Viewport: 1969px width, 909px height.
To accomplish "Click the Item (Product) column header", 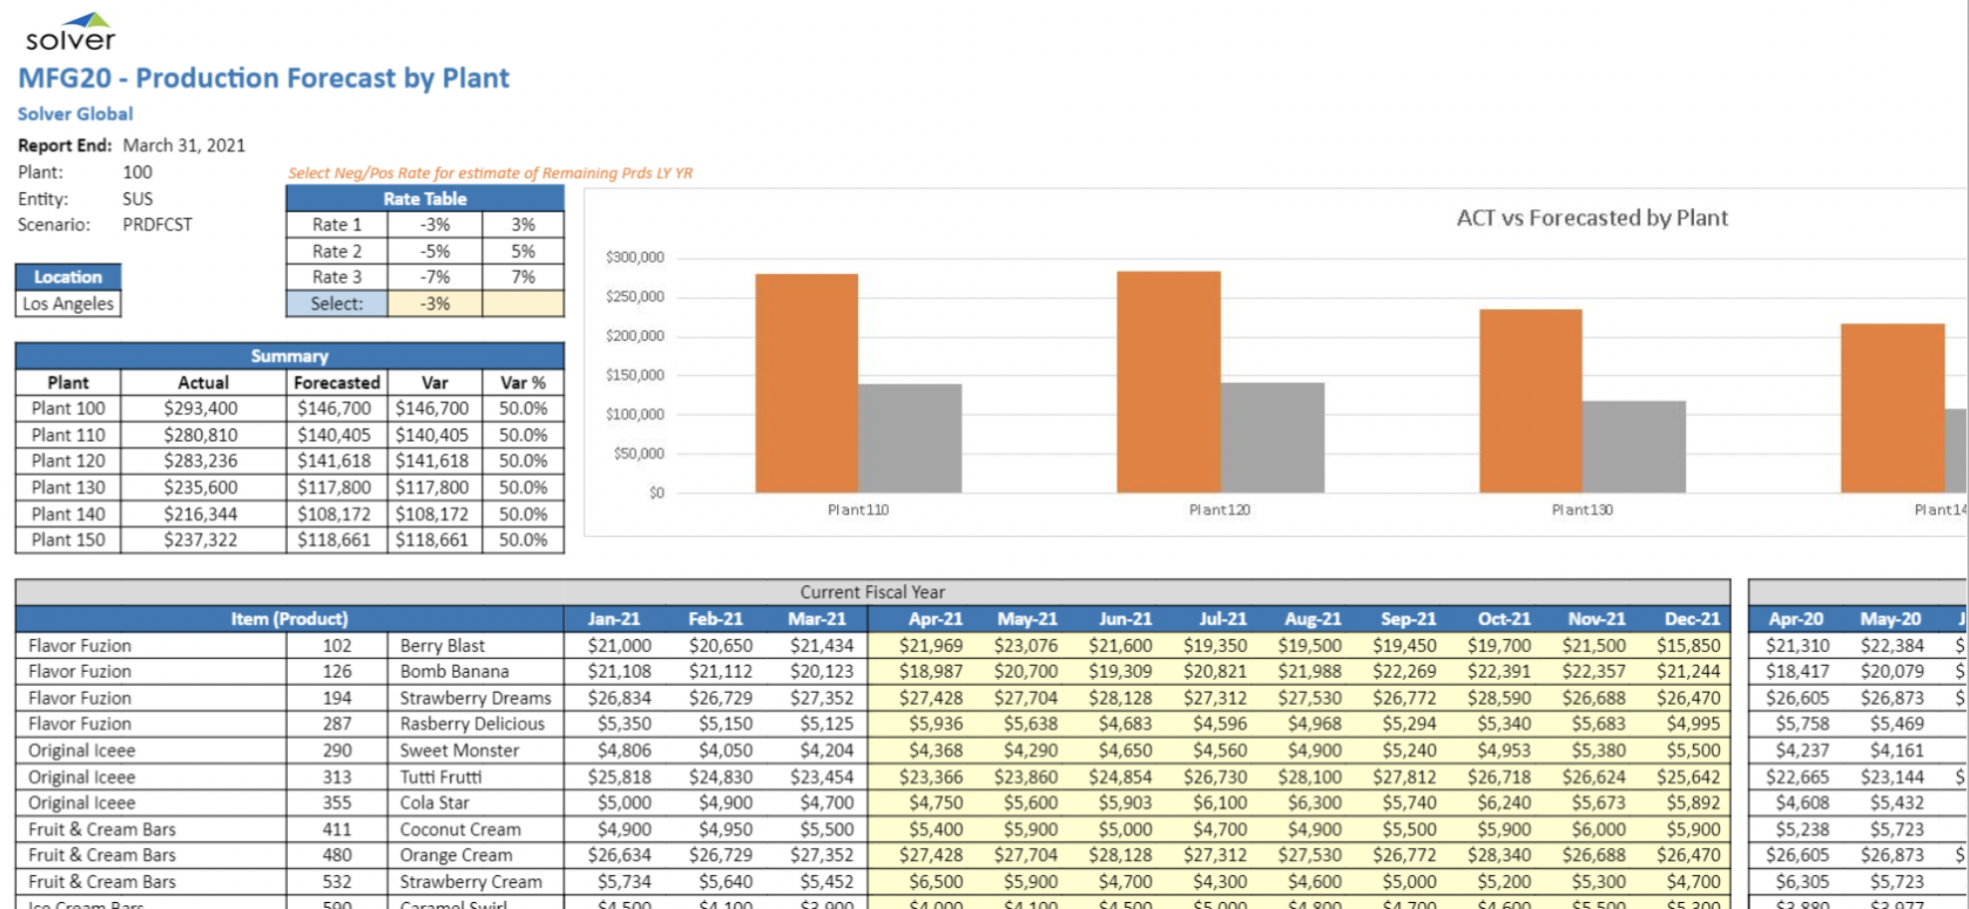I will (289, 619).
